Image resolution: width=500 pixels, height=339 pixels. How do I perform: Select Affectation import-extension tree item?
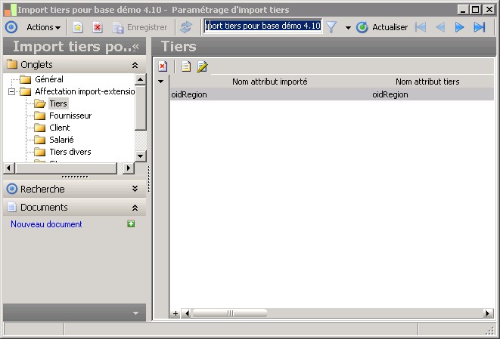(x=85, y=91)
